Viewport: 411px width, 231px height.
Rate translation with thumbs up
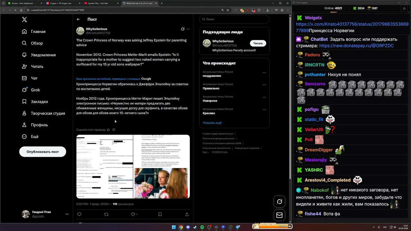109,130
